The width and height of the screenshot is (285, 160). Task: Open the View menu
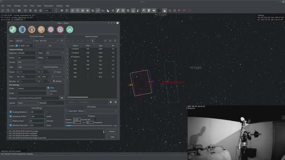[25, 6]
